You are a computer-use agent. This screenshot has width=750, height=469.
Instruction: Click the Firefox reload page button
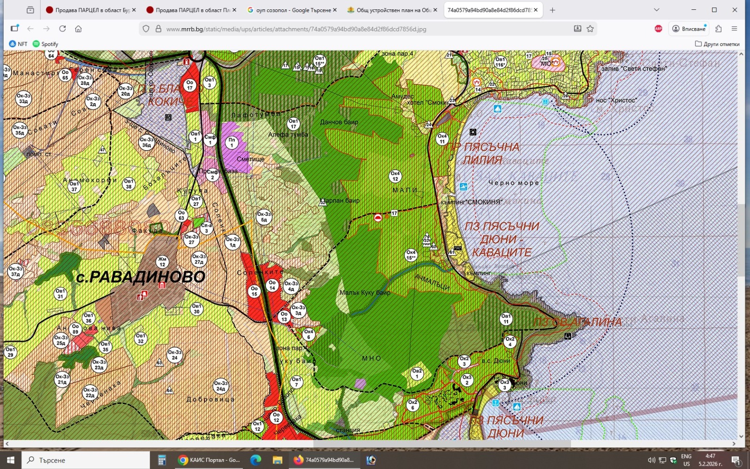click(62, 29)
